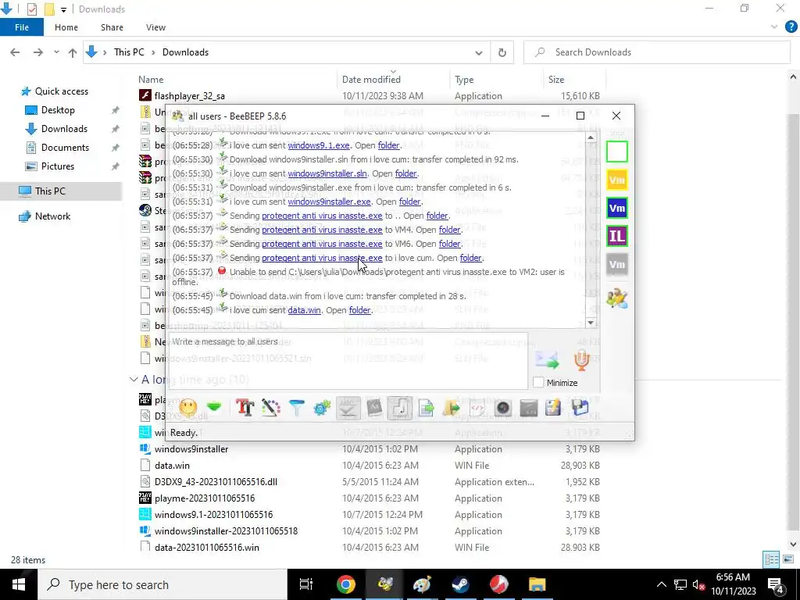Click the message box 'Write a message to all users'
This screenshot has height=600, width=800.
[348, 361]
